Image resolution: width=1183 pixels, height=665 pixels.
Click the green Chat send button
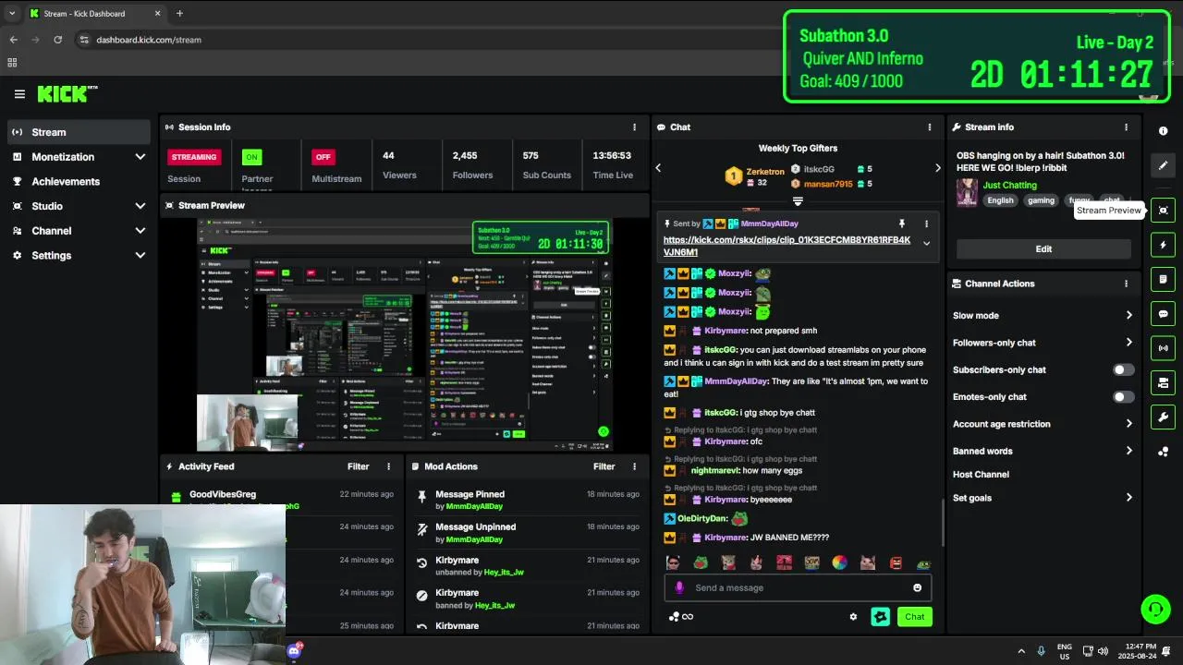914,617
